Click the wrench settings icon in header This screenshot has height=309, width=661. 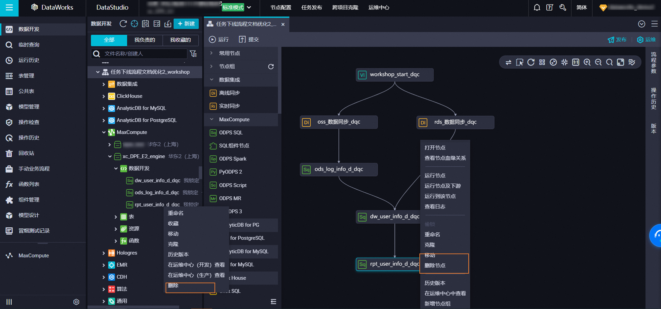click(x=563, y=7)
